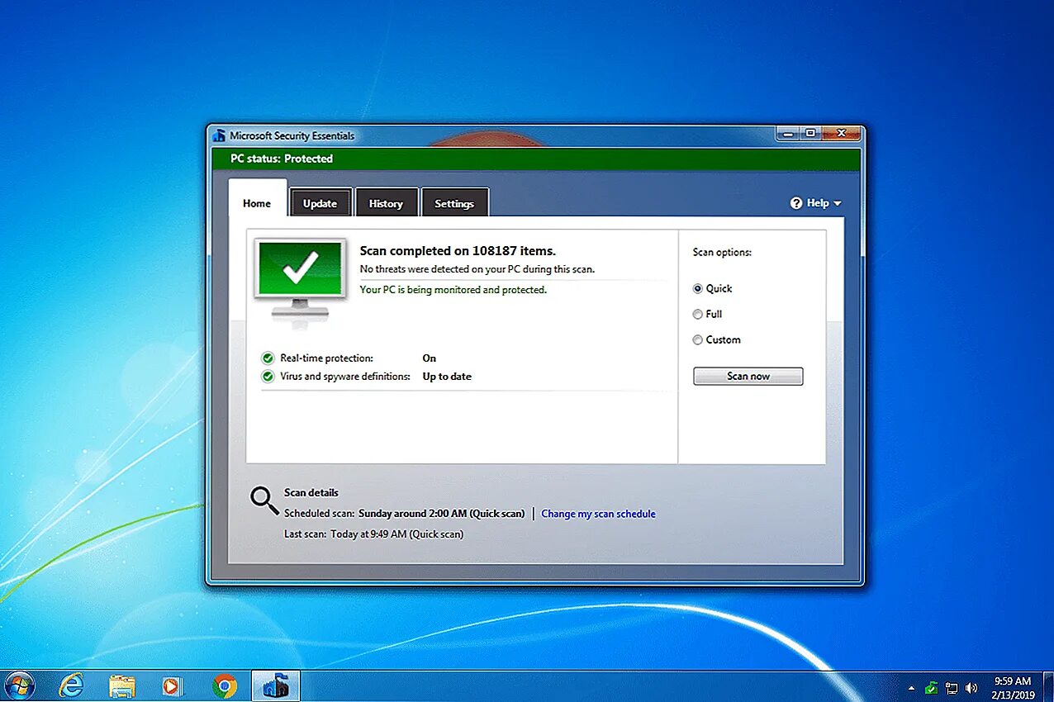Click the 'Scan details' heading
The height and width of the screenshot is (702, 1054).
point(311,493)
